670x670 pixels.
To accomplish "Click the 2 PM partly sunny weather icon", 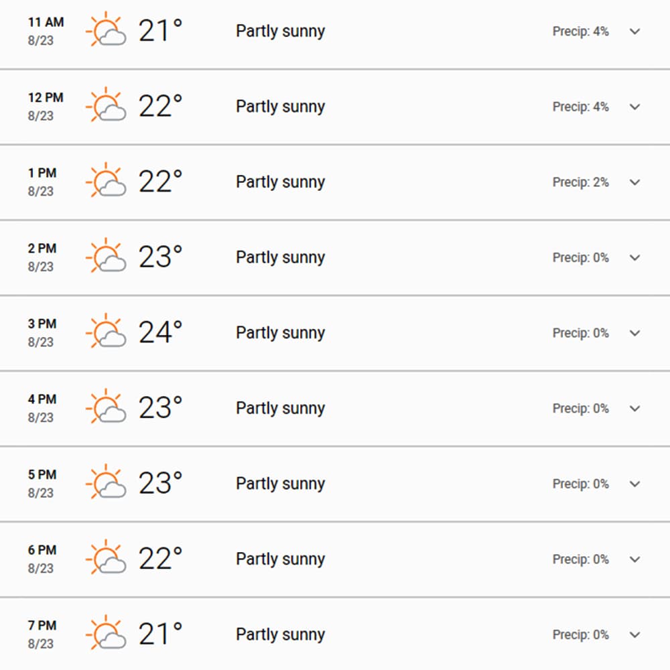I will tap(106, 255).
